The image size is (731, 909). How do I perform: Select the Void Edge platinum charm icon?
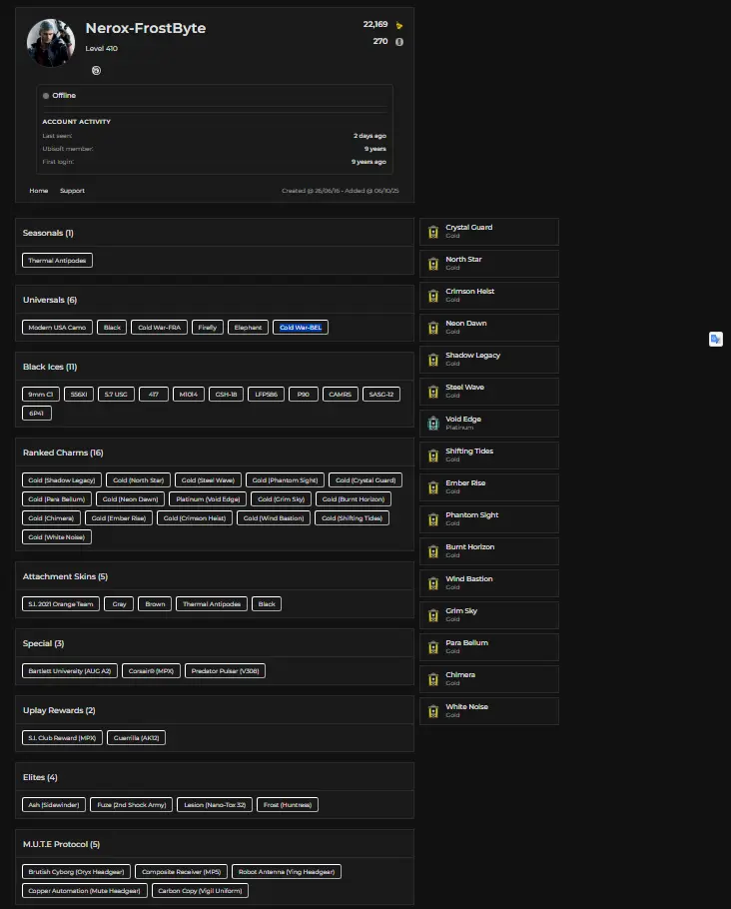click(433, 424)
